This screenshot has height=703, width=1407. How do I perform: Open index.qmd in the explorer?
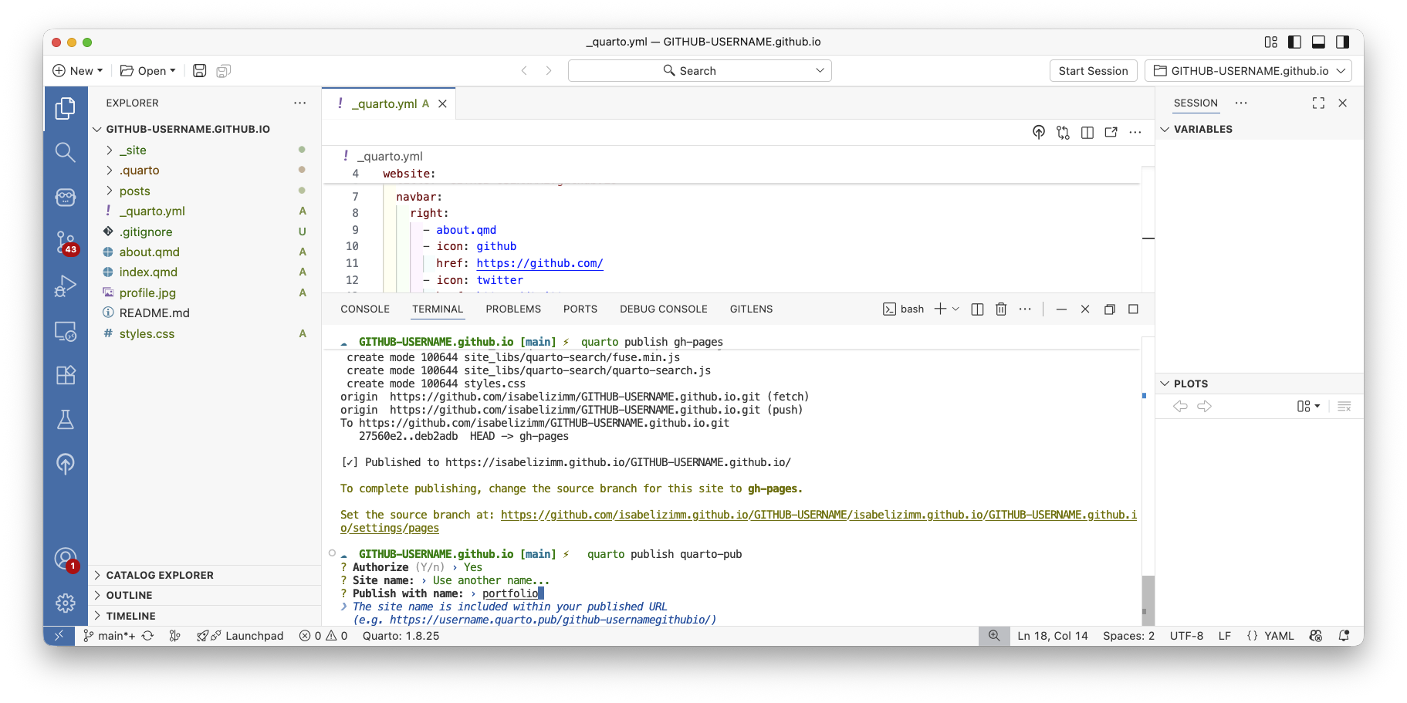[148, 272]
